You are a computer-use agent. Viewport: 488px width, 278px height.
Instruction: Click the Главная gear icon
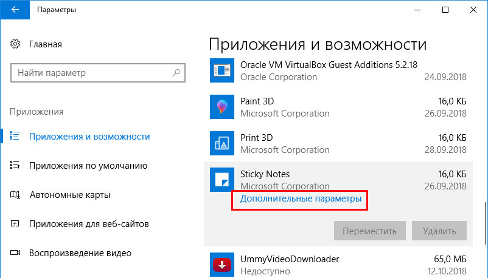[15, 44]
